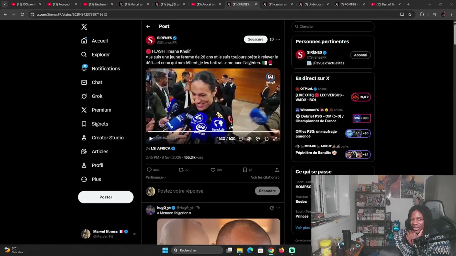The height and width of the screenshot is (256, 456).
Task: Open Signets bookmarks page
Action: 94,124
